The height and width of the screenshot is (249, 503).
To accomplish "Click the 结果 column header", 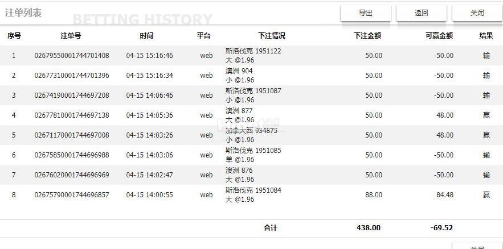I will pyautogui.click(x=486, y=36).
